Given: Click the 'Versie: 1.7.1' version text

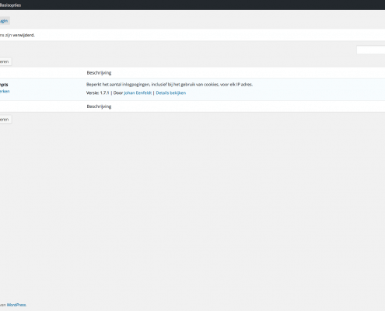Looking at the screenshot, I should (x=98, y=93).
